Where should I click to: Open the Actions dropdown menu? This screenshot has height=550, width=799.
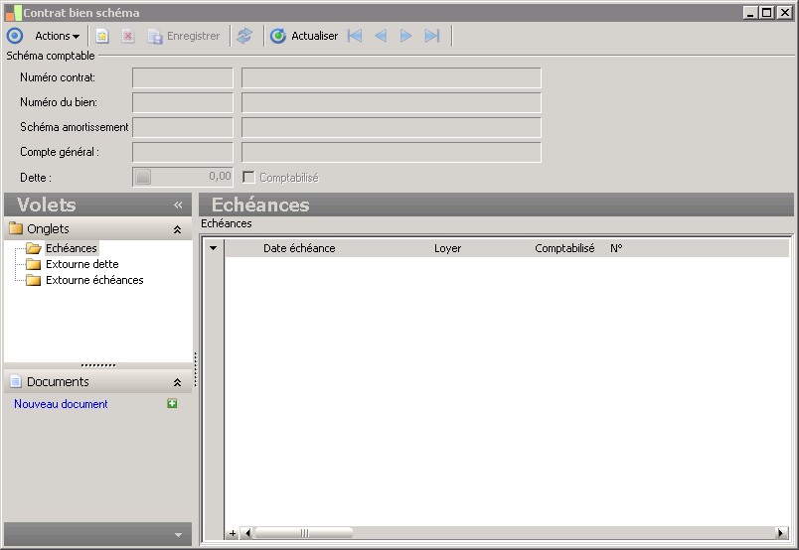tap(57, 36)
